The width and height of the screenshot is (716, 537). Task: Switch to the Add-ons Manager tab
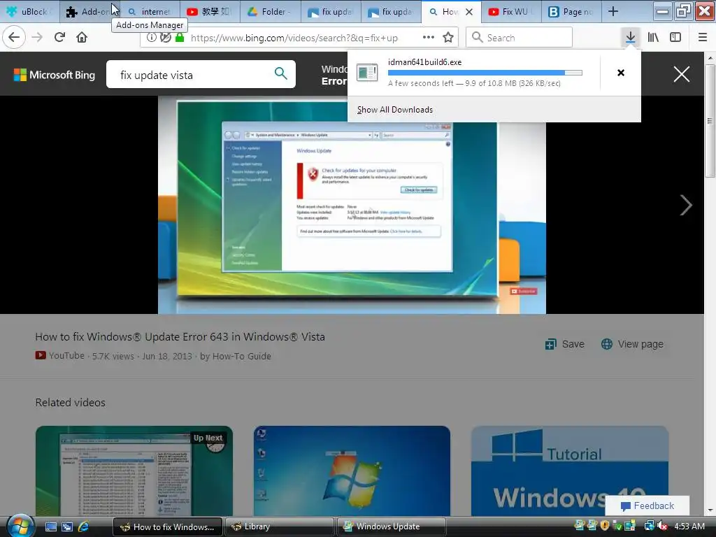click(90, 11)
